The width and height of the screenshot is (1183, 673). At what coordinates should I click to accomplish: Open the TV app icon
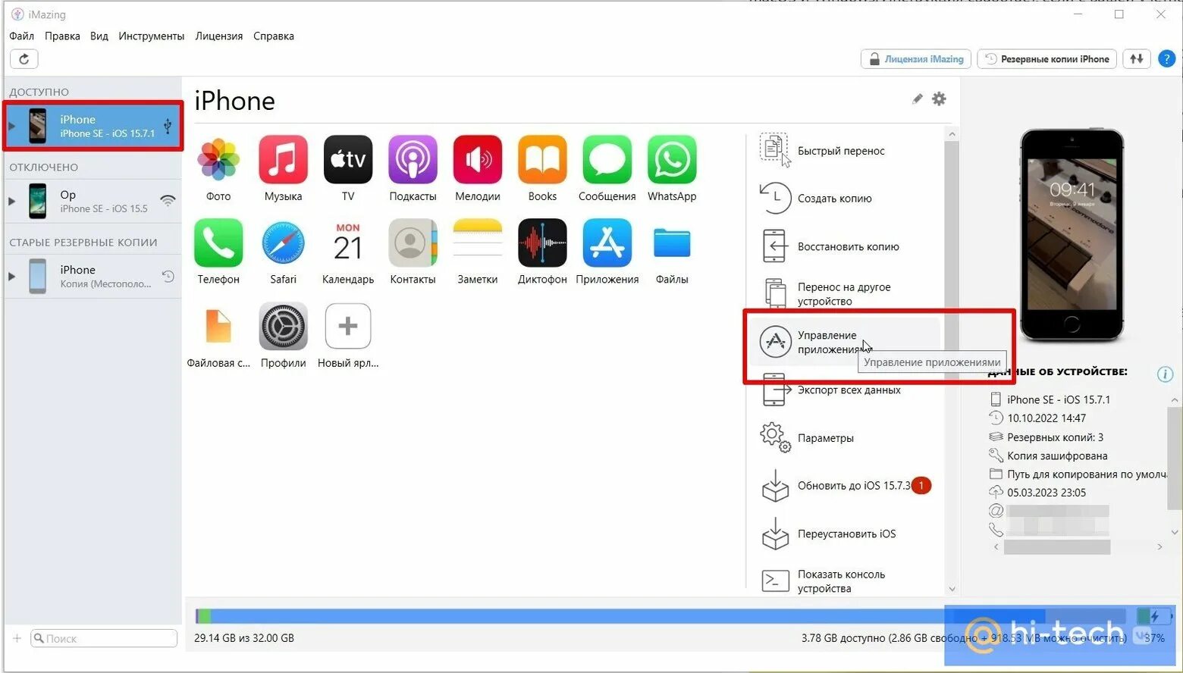pyautogui.click(x=348, y=160)
